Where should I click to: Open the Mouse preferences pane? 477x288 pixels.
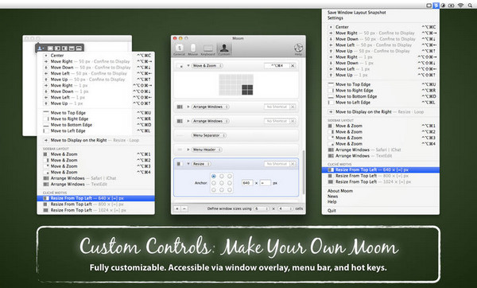(193, 49)
